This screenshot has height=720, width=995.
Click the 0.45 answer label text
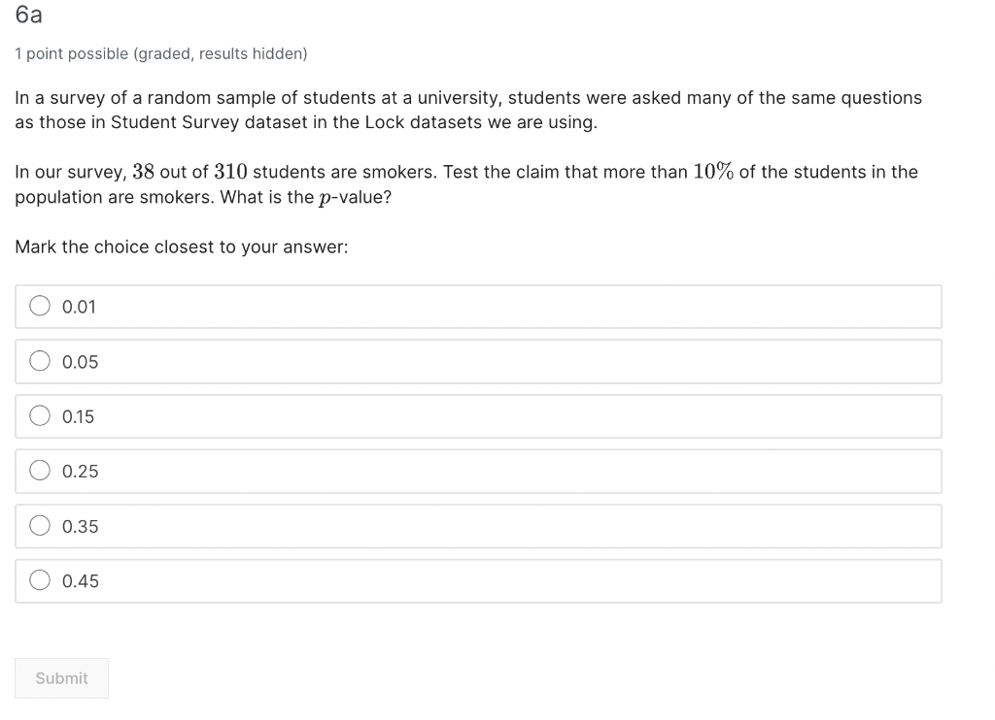80,580
